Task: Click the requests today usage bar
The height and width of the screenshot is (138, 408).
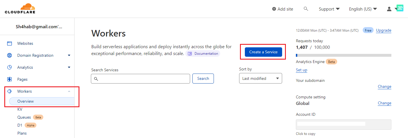Action: click(343, 55)
